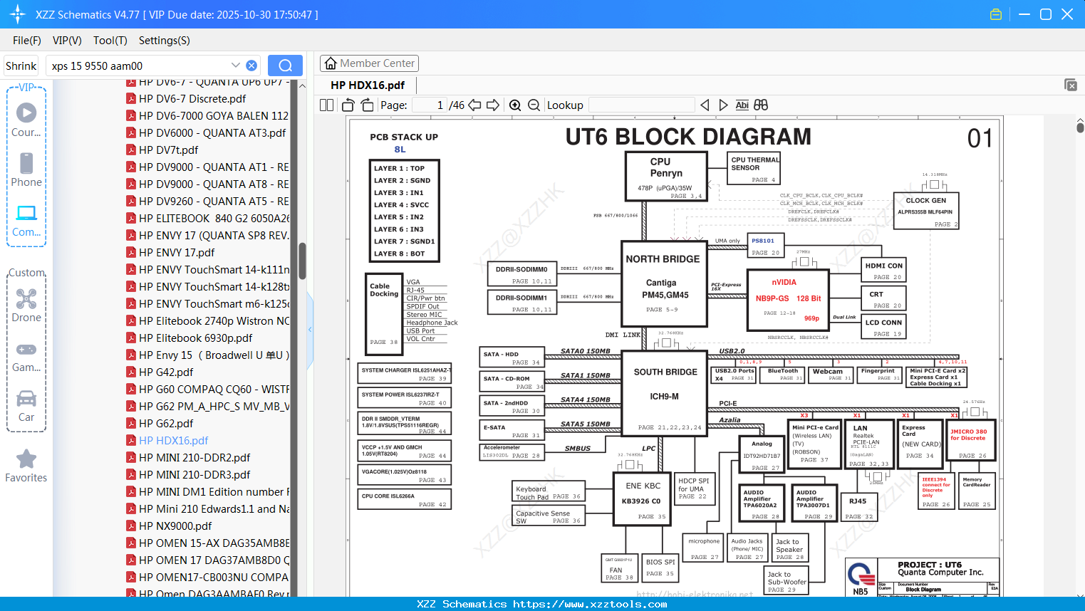This screenshot has height=611, width=1085.
Task: Open the Settings(S) menu
Action: [164, 41]
